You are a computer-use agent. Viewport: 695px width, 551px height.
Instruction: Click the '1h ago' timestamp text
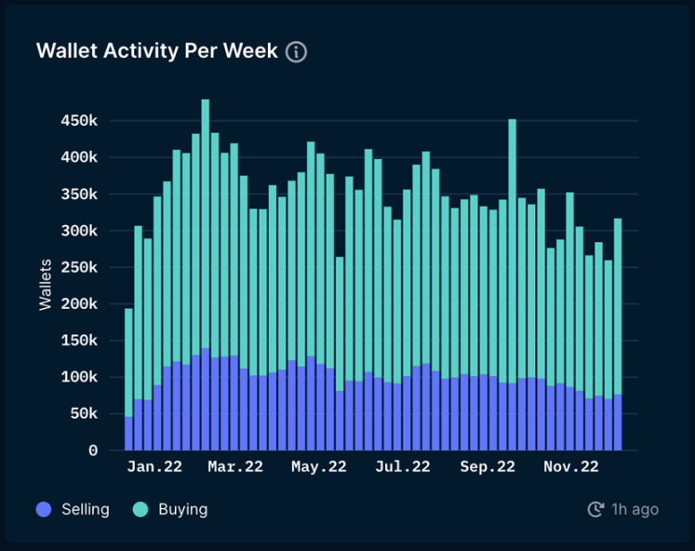[x=635, y=509]
